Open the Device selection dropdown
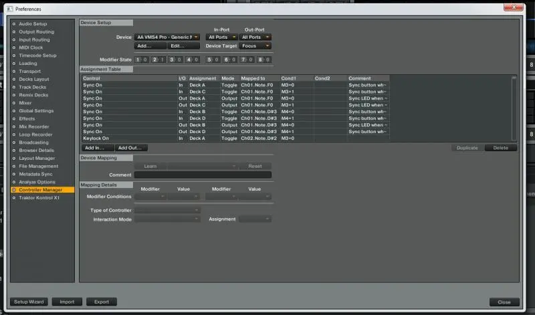 click(167, 37)
